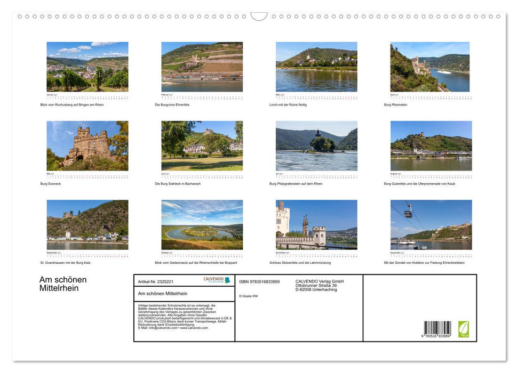Click the large title 'Am schönen Mittelrhein'
518x373 pixels.
tap(63, 284)
